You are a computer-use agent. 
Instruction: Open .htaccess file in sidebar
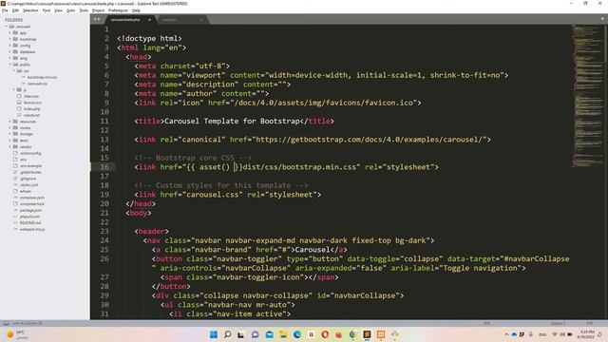[31, 96]
